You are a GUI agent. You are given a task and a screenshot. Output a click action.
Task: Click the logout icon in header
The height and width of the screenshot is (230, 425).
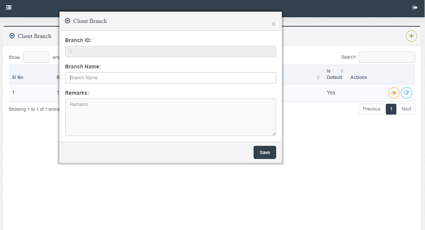click(415, 7)
